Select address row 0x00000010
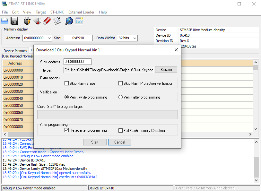The width and height of the screenshot is (261, 191). click(x=18, y=77)
